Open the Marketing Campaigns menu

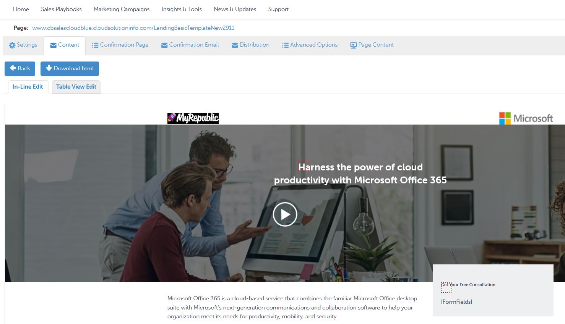122,9
